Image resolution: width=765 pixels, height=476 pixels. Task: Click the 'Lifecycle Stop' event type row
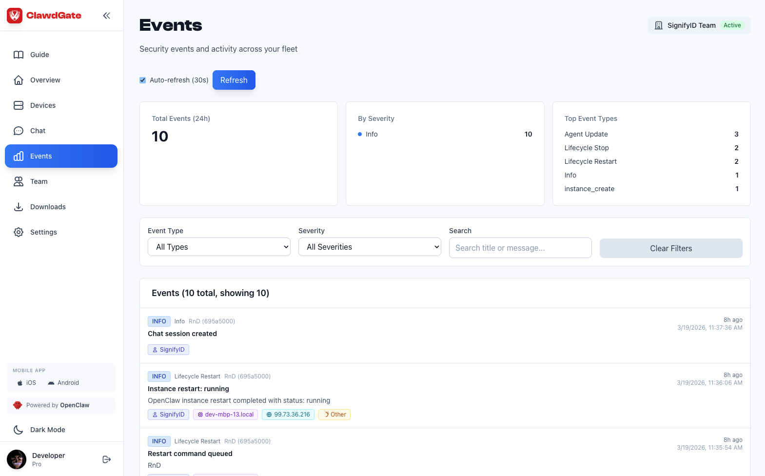point(651,148)
